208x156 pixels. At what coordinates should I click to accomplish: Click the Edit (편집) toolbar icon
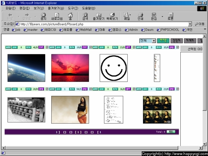click(x=154, y=17)
